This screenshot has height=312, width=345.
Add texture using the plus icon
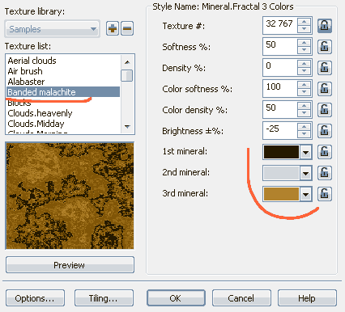113,28
